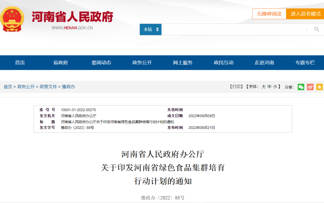Click the yellow star favorite share icon
Image resolution: width=324 pixels, height=203 pixels.
pos(319,87)
